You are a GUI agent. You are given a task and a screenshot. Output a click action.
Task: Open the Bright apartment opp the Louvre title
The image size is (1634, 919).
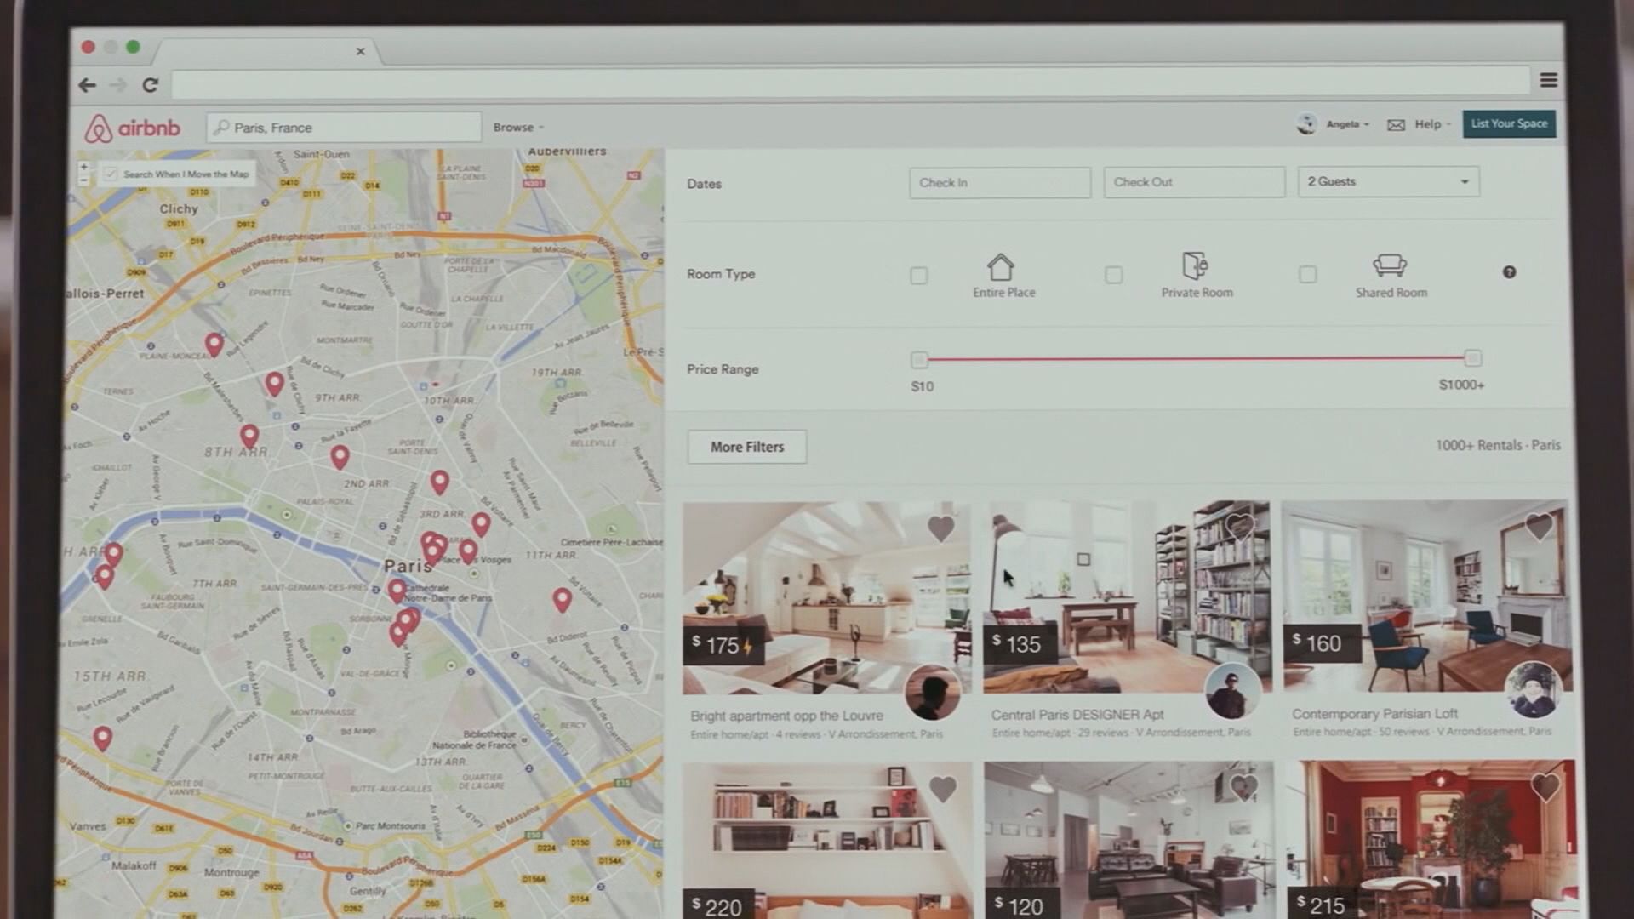786,716
